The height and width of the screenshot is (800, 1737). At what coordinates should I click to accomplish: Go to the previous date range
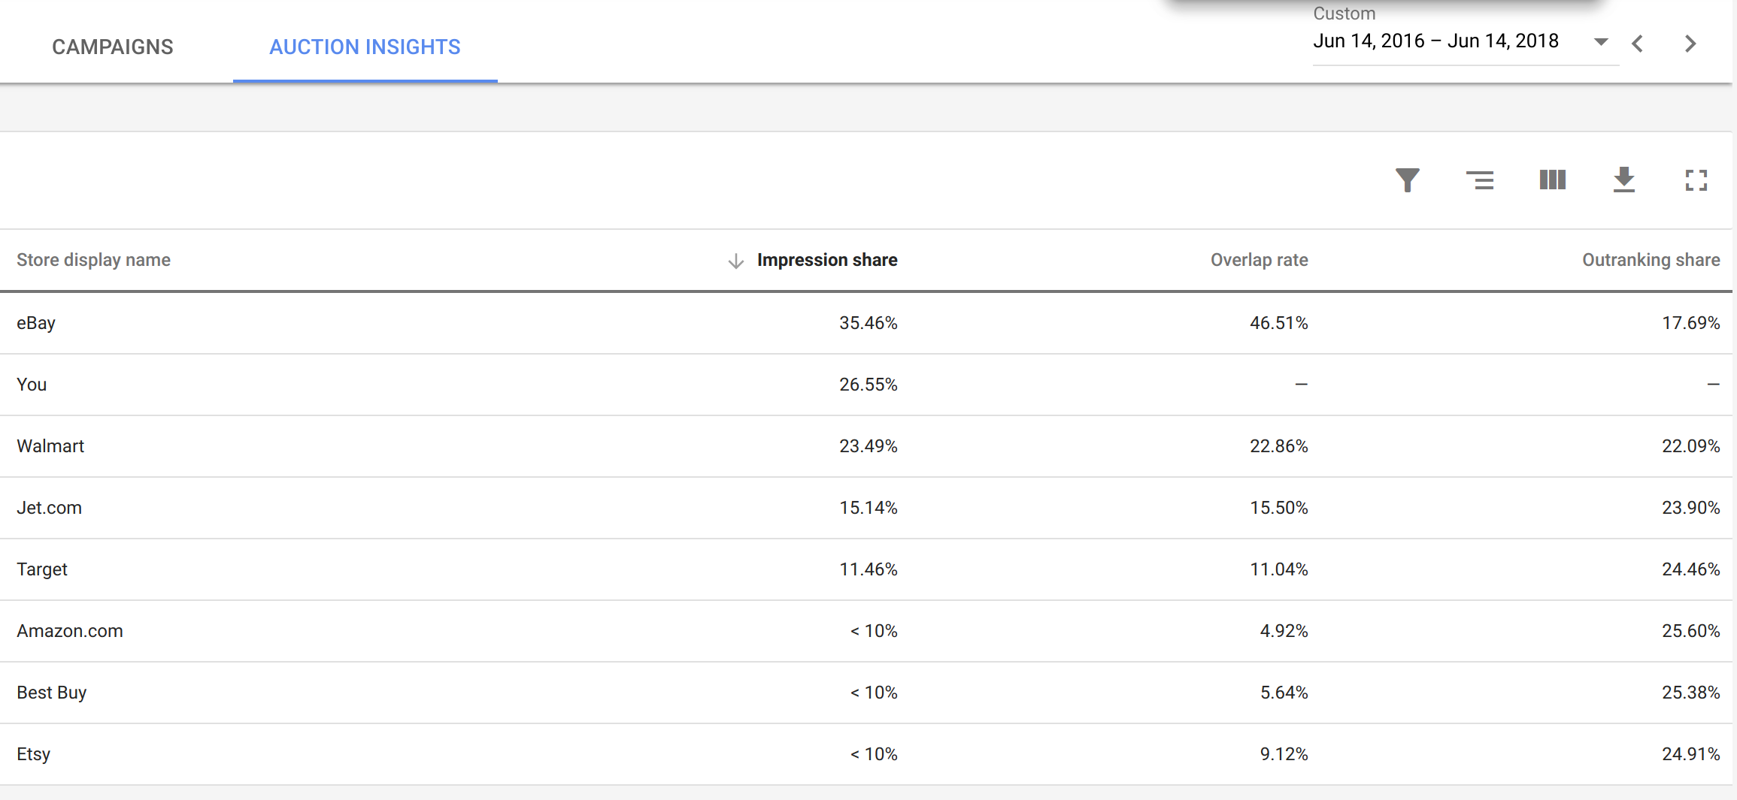pyautogui.click(x=1638, y=44)
